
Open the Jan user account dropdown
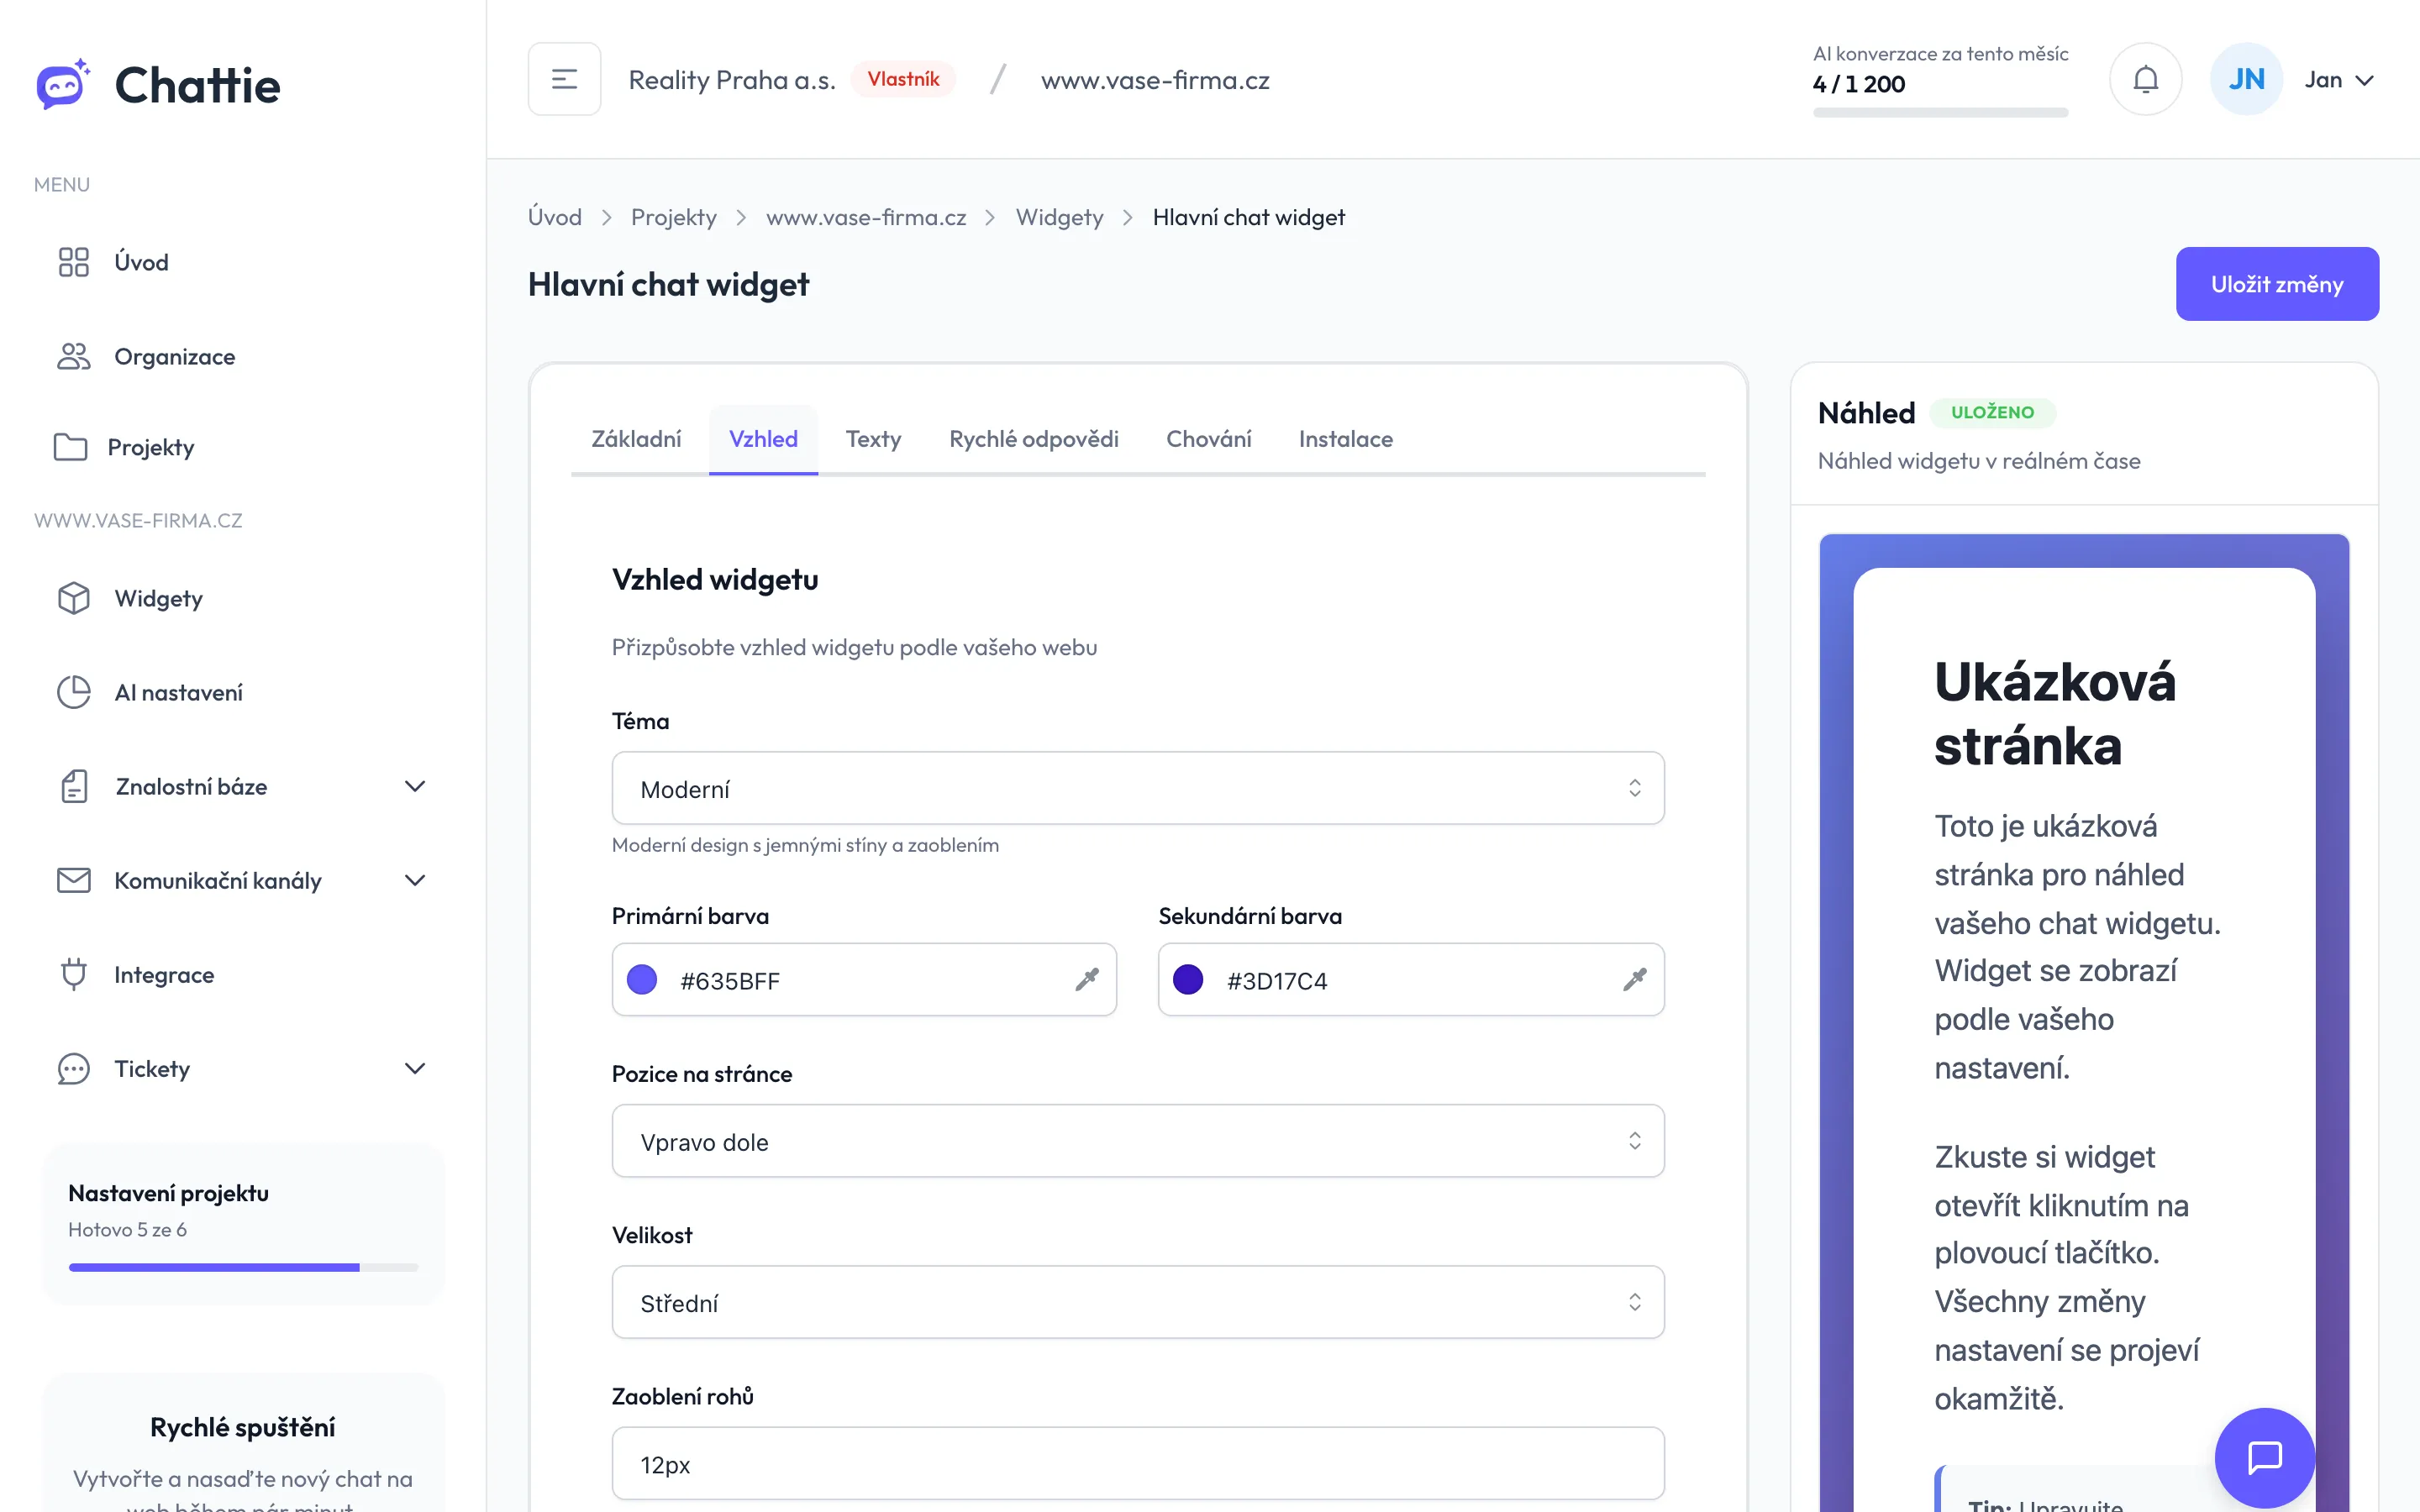[2340, 80]
